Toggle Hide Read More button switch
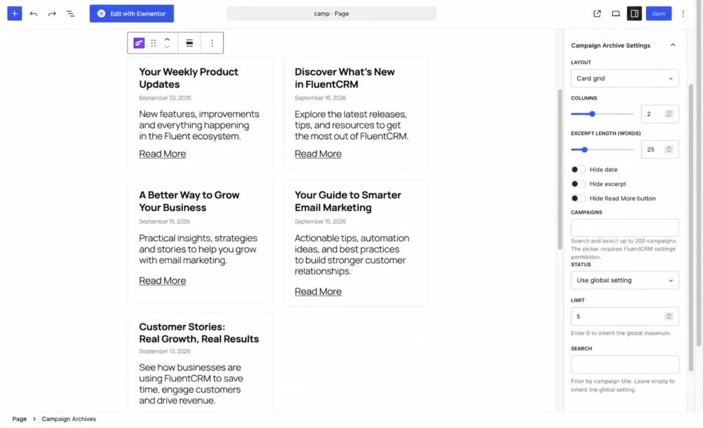 [x=578, y=199]
